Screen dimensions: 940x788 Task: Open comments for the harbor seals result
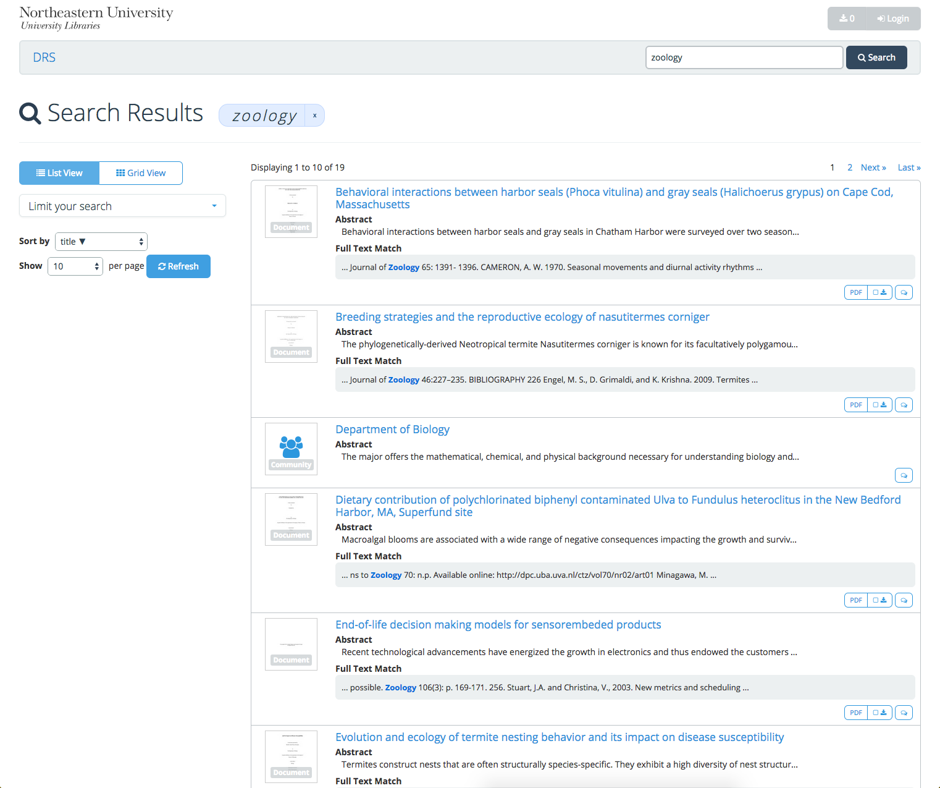coord(904,292)
